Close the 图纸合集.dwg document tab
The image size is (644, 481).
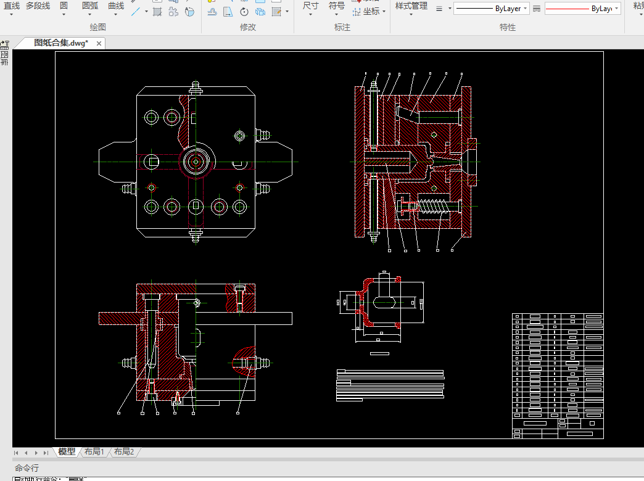coord(97,43)
